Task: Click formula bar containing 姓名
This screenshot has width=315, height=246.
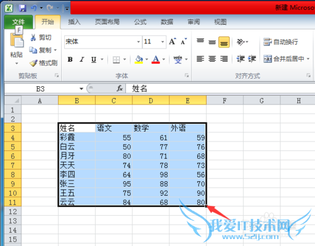Action: click(220, 89)
